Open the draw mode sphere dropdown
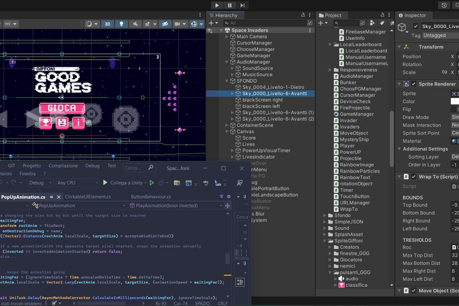Screen dimensions: 459x306 [91, 24]
